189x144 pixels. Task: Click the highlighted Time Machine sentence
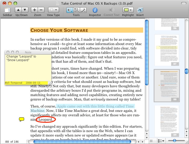click(x=82, y=108)
